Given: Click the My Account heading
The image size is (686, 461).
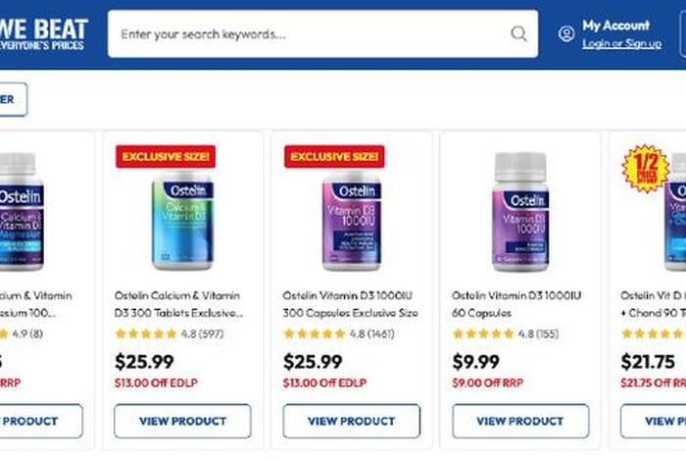Looking at the screenshot, I should click(x=615, y=26).
